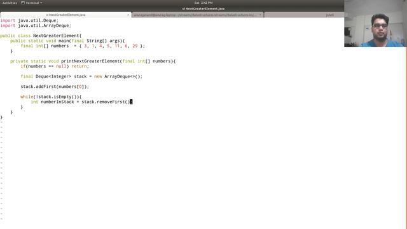The image size is (407, 229).
Task: Click the 'null' keyword in the if statement
Action: tap(61, 66)
